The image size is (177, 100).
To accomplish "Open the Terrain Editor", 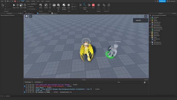I will pos(41,6).
